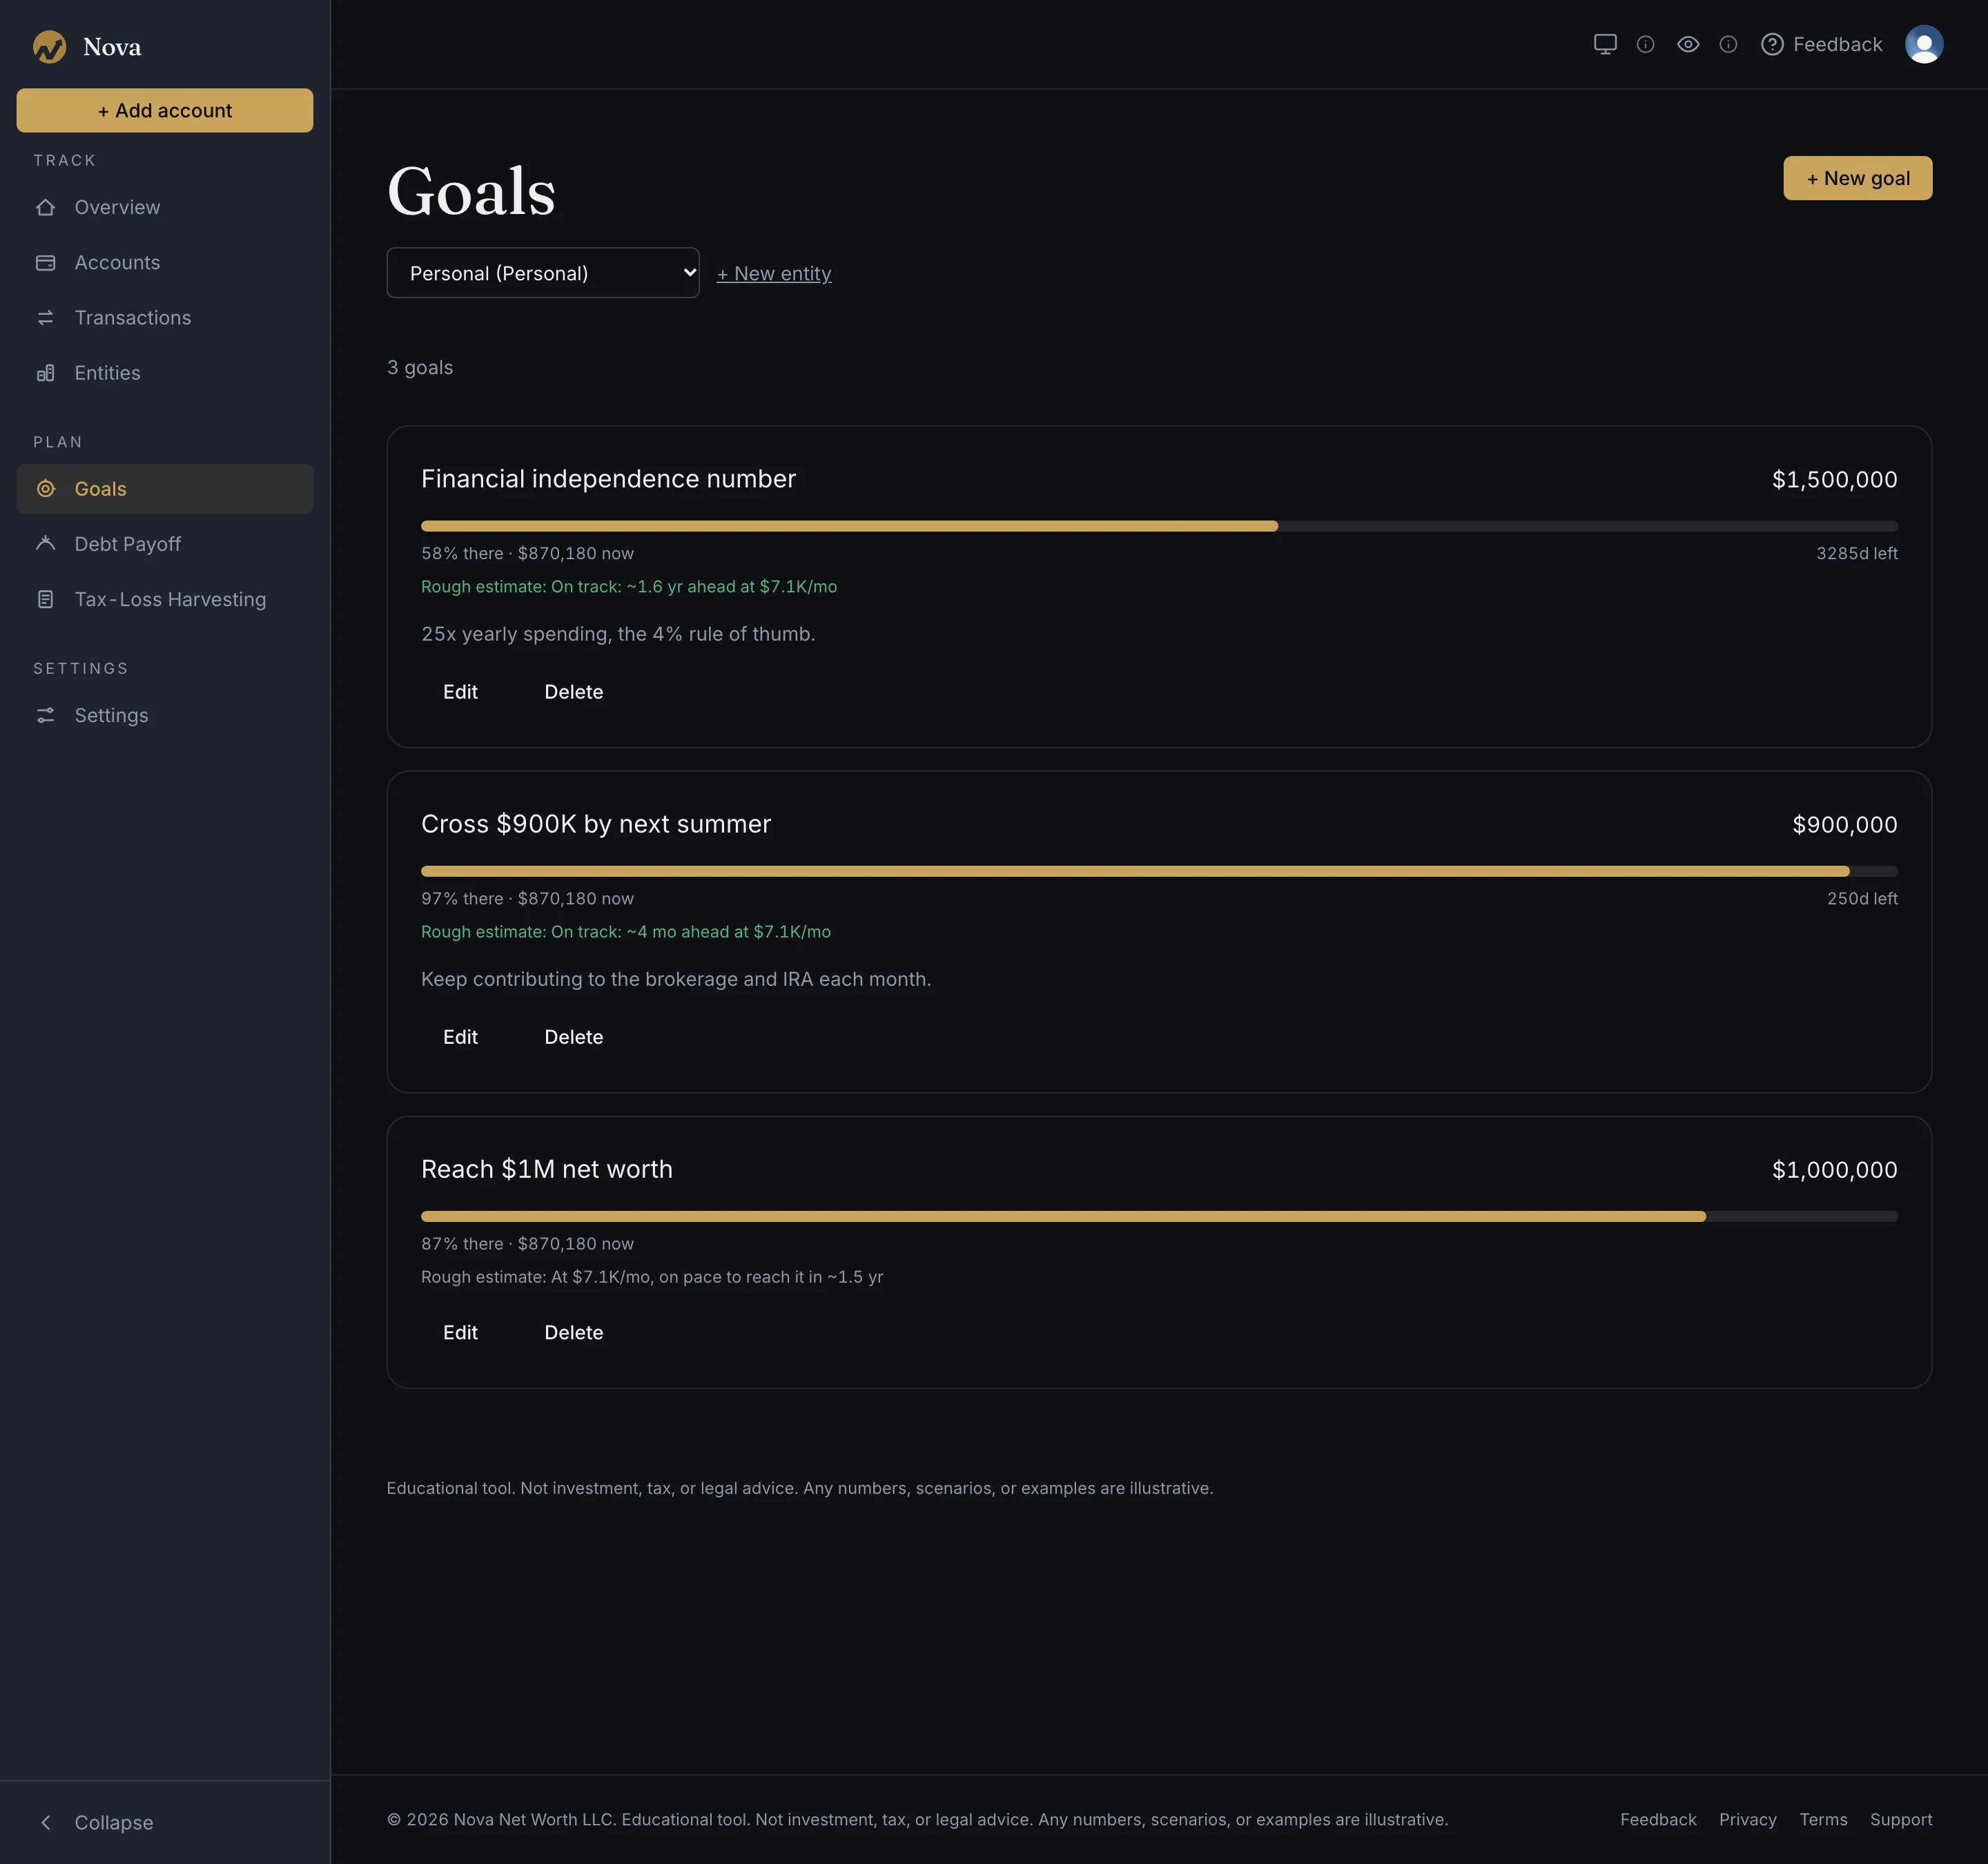The width and height of the screenshot is (1988, 1864).
Task: Click the Settings sliders icon
Action: click(x=46, y=715)
